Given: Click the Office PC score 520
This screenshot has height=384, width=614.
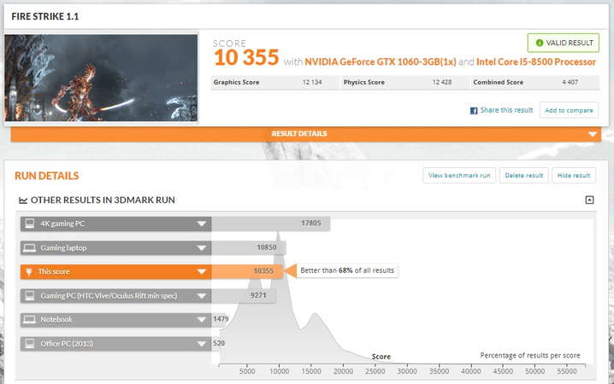Looking at the screenshot, I should pos(219,343).
